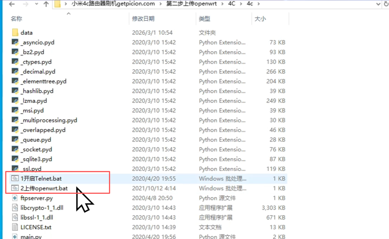
Task: Select the LICENSE.txt file icon
Action: click(15, 227)
